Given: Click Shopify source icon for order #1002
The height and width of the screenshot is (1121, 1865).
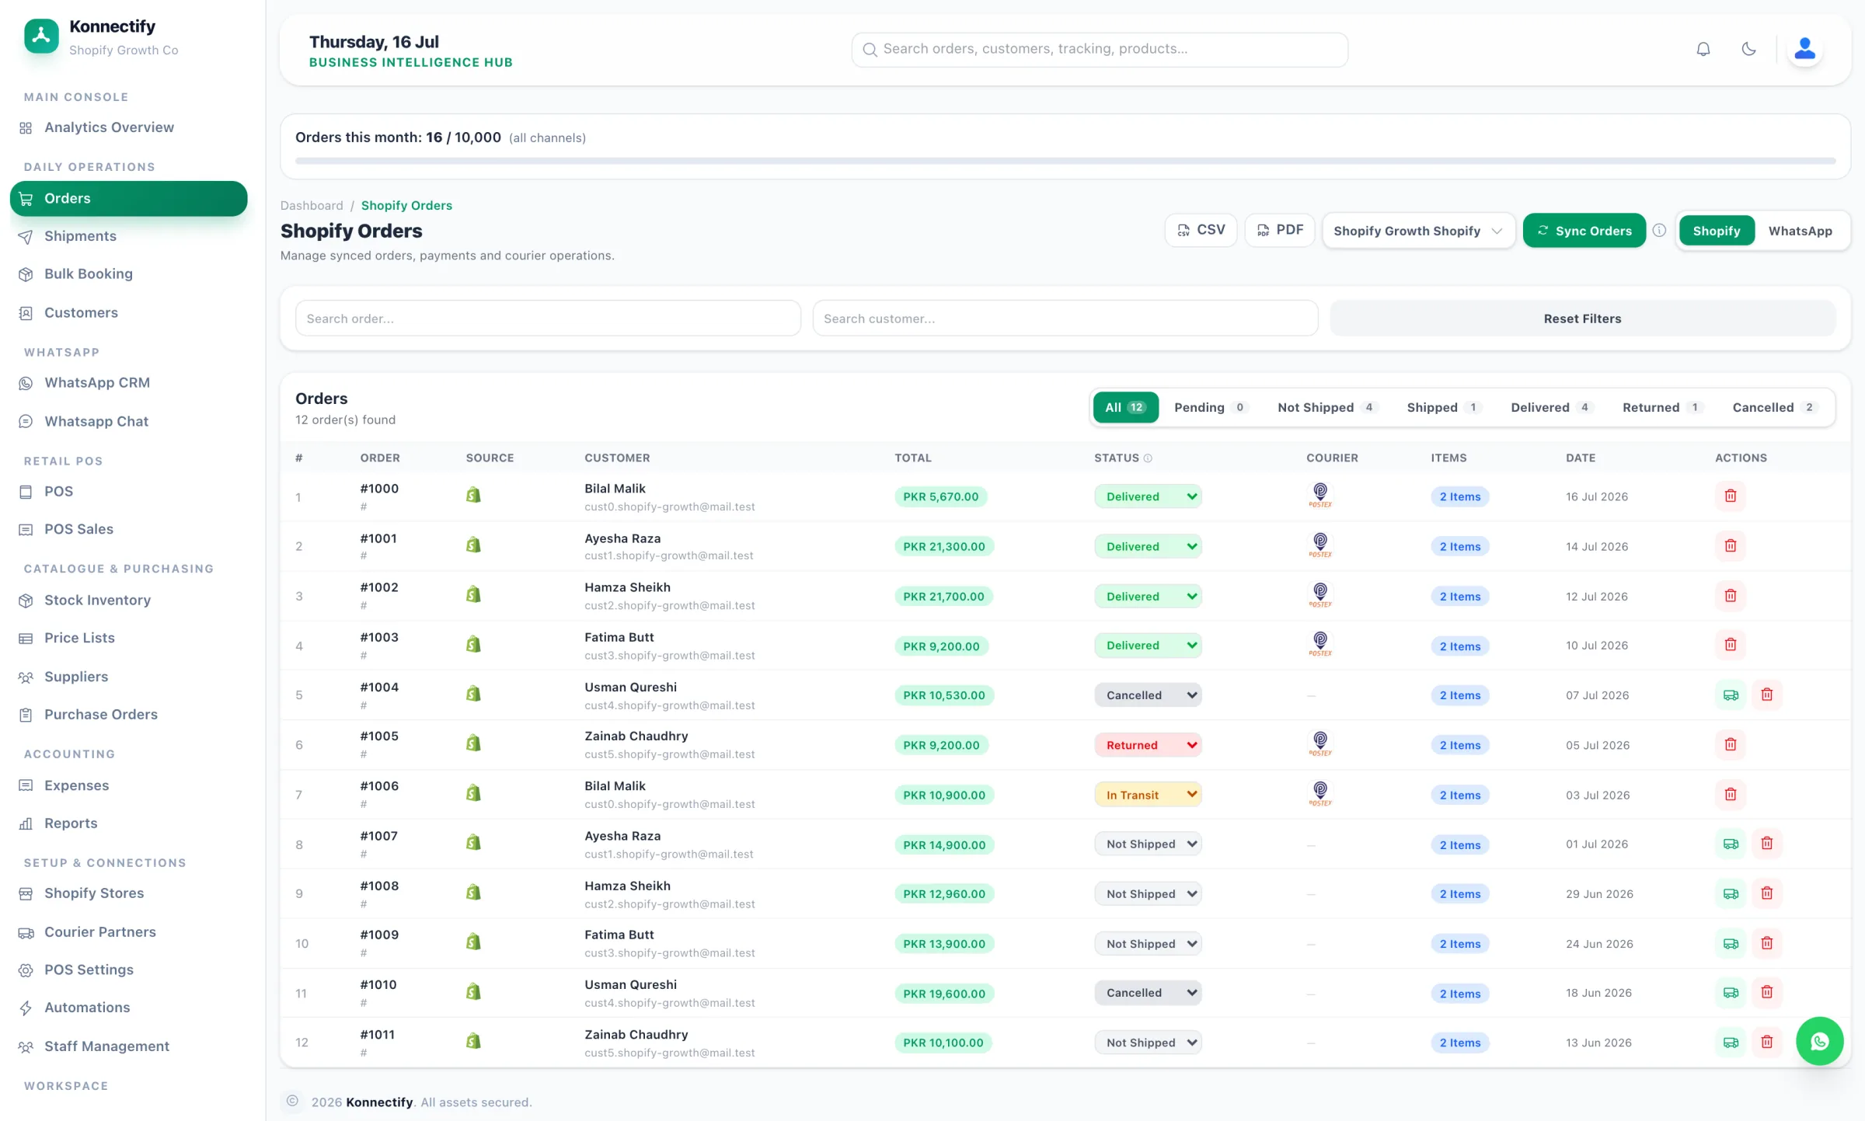Looking at the screenshot, I should tap(473, 595).
